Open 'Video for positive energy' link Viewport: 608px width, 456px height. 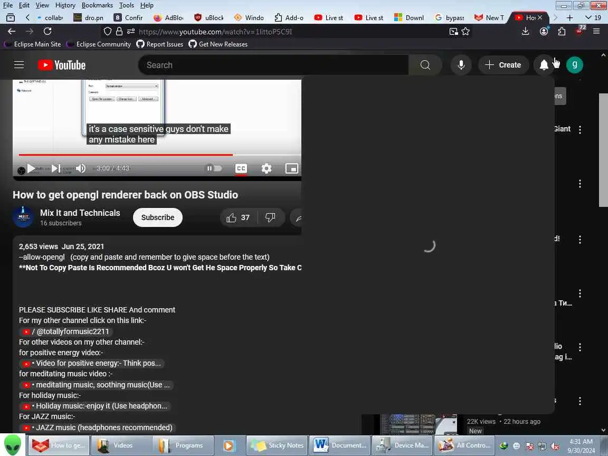91,363
